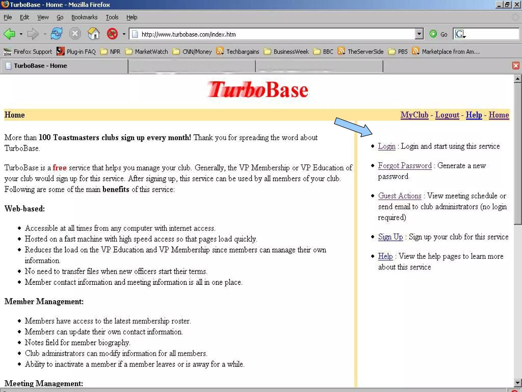Expand the Back button history dropdown

pos(21,34)
